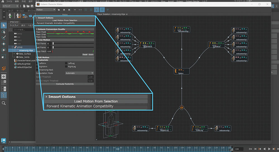Click the Compute Footprints button

tap(65, 84)
